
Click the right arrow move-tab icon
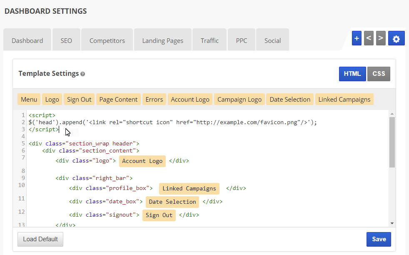pyautogui.click(x=381, y=38)
